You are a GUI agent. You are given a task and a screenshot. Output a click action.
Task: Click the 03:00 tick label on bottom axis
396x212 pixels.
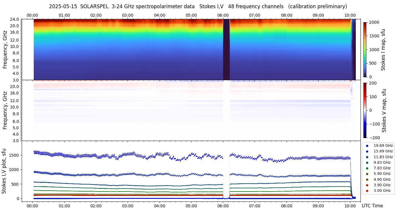coord(128,206)
